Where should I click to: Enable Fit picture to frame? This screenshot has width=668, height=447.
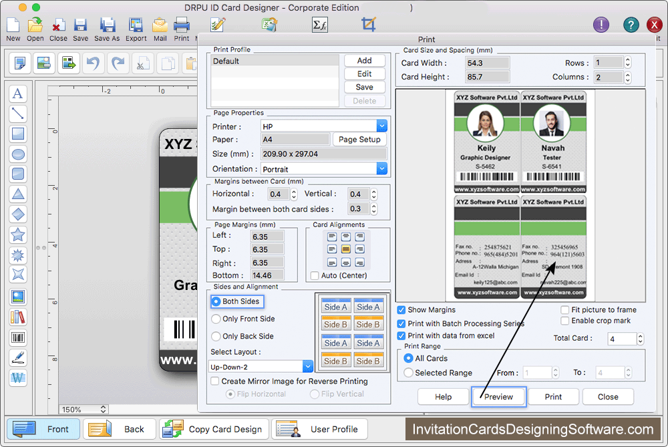coord(565,310)
